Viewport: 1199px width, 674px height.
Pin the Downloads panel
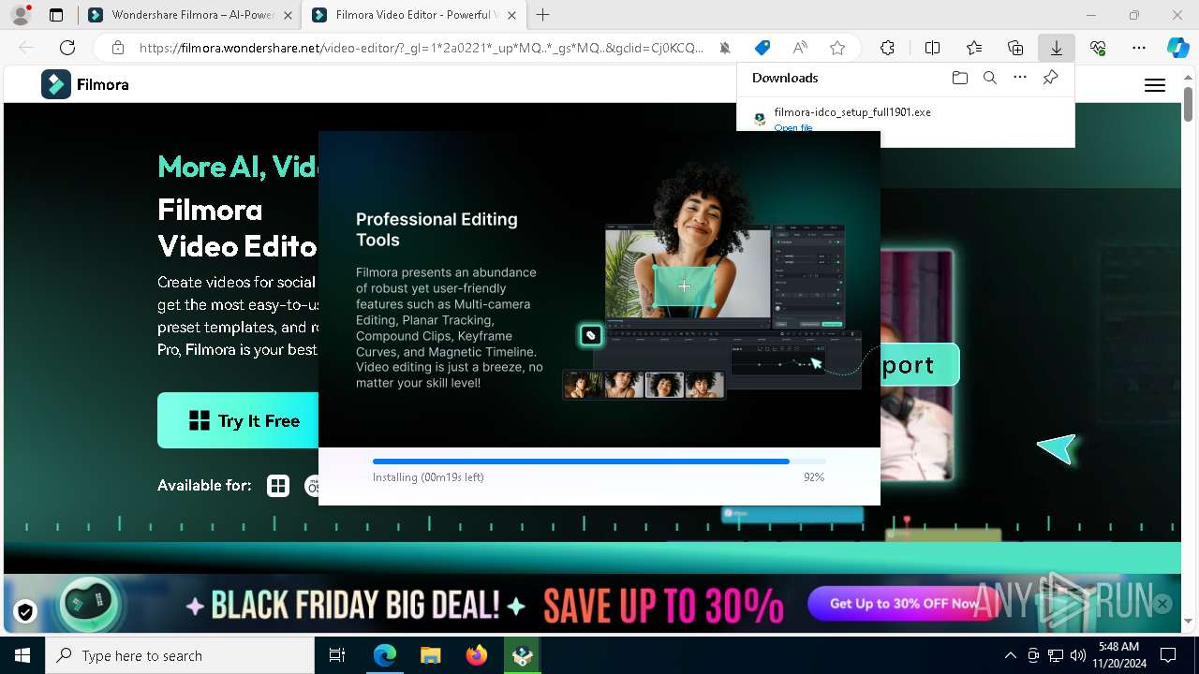coord(1051,78)
